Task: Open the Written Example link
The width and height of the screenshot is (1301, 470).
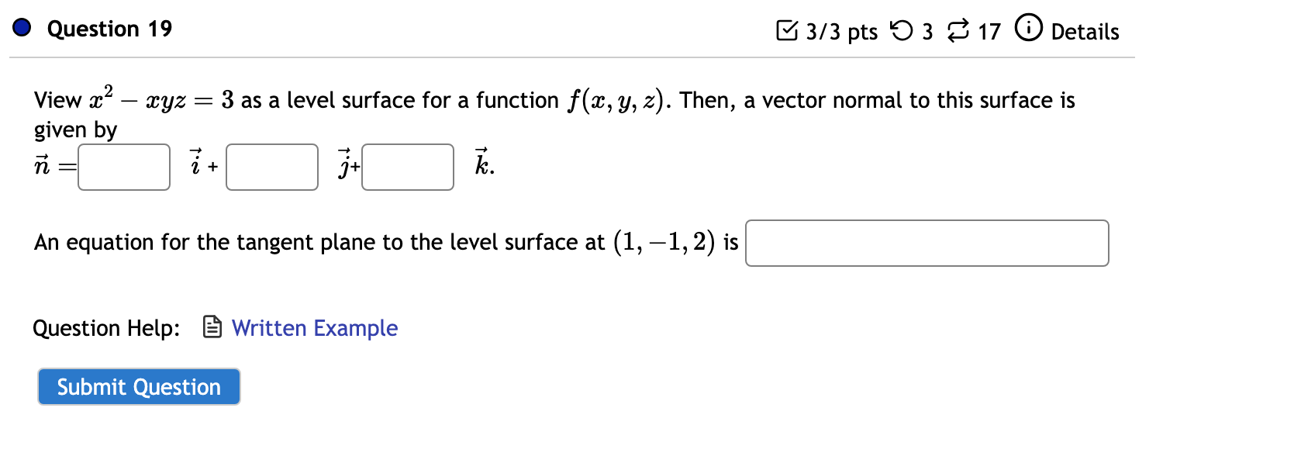Action: pos(315,328)
